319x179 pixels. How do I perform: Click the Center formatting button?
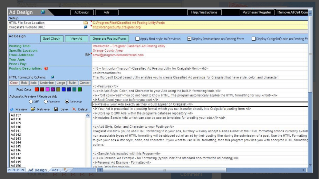coord(84,83)
